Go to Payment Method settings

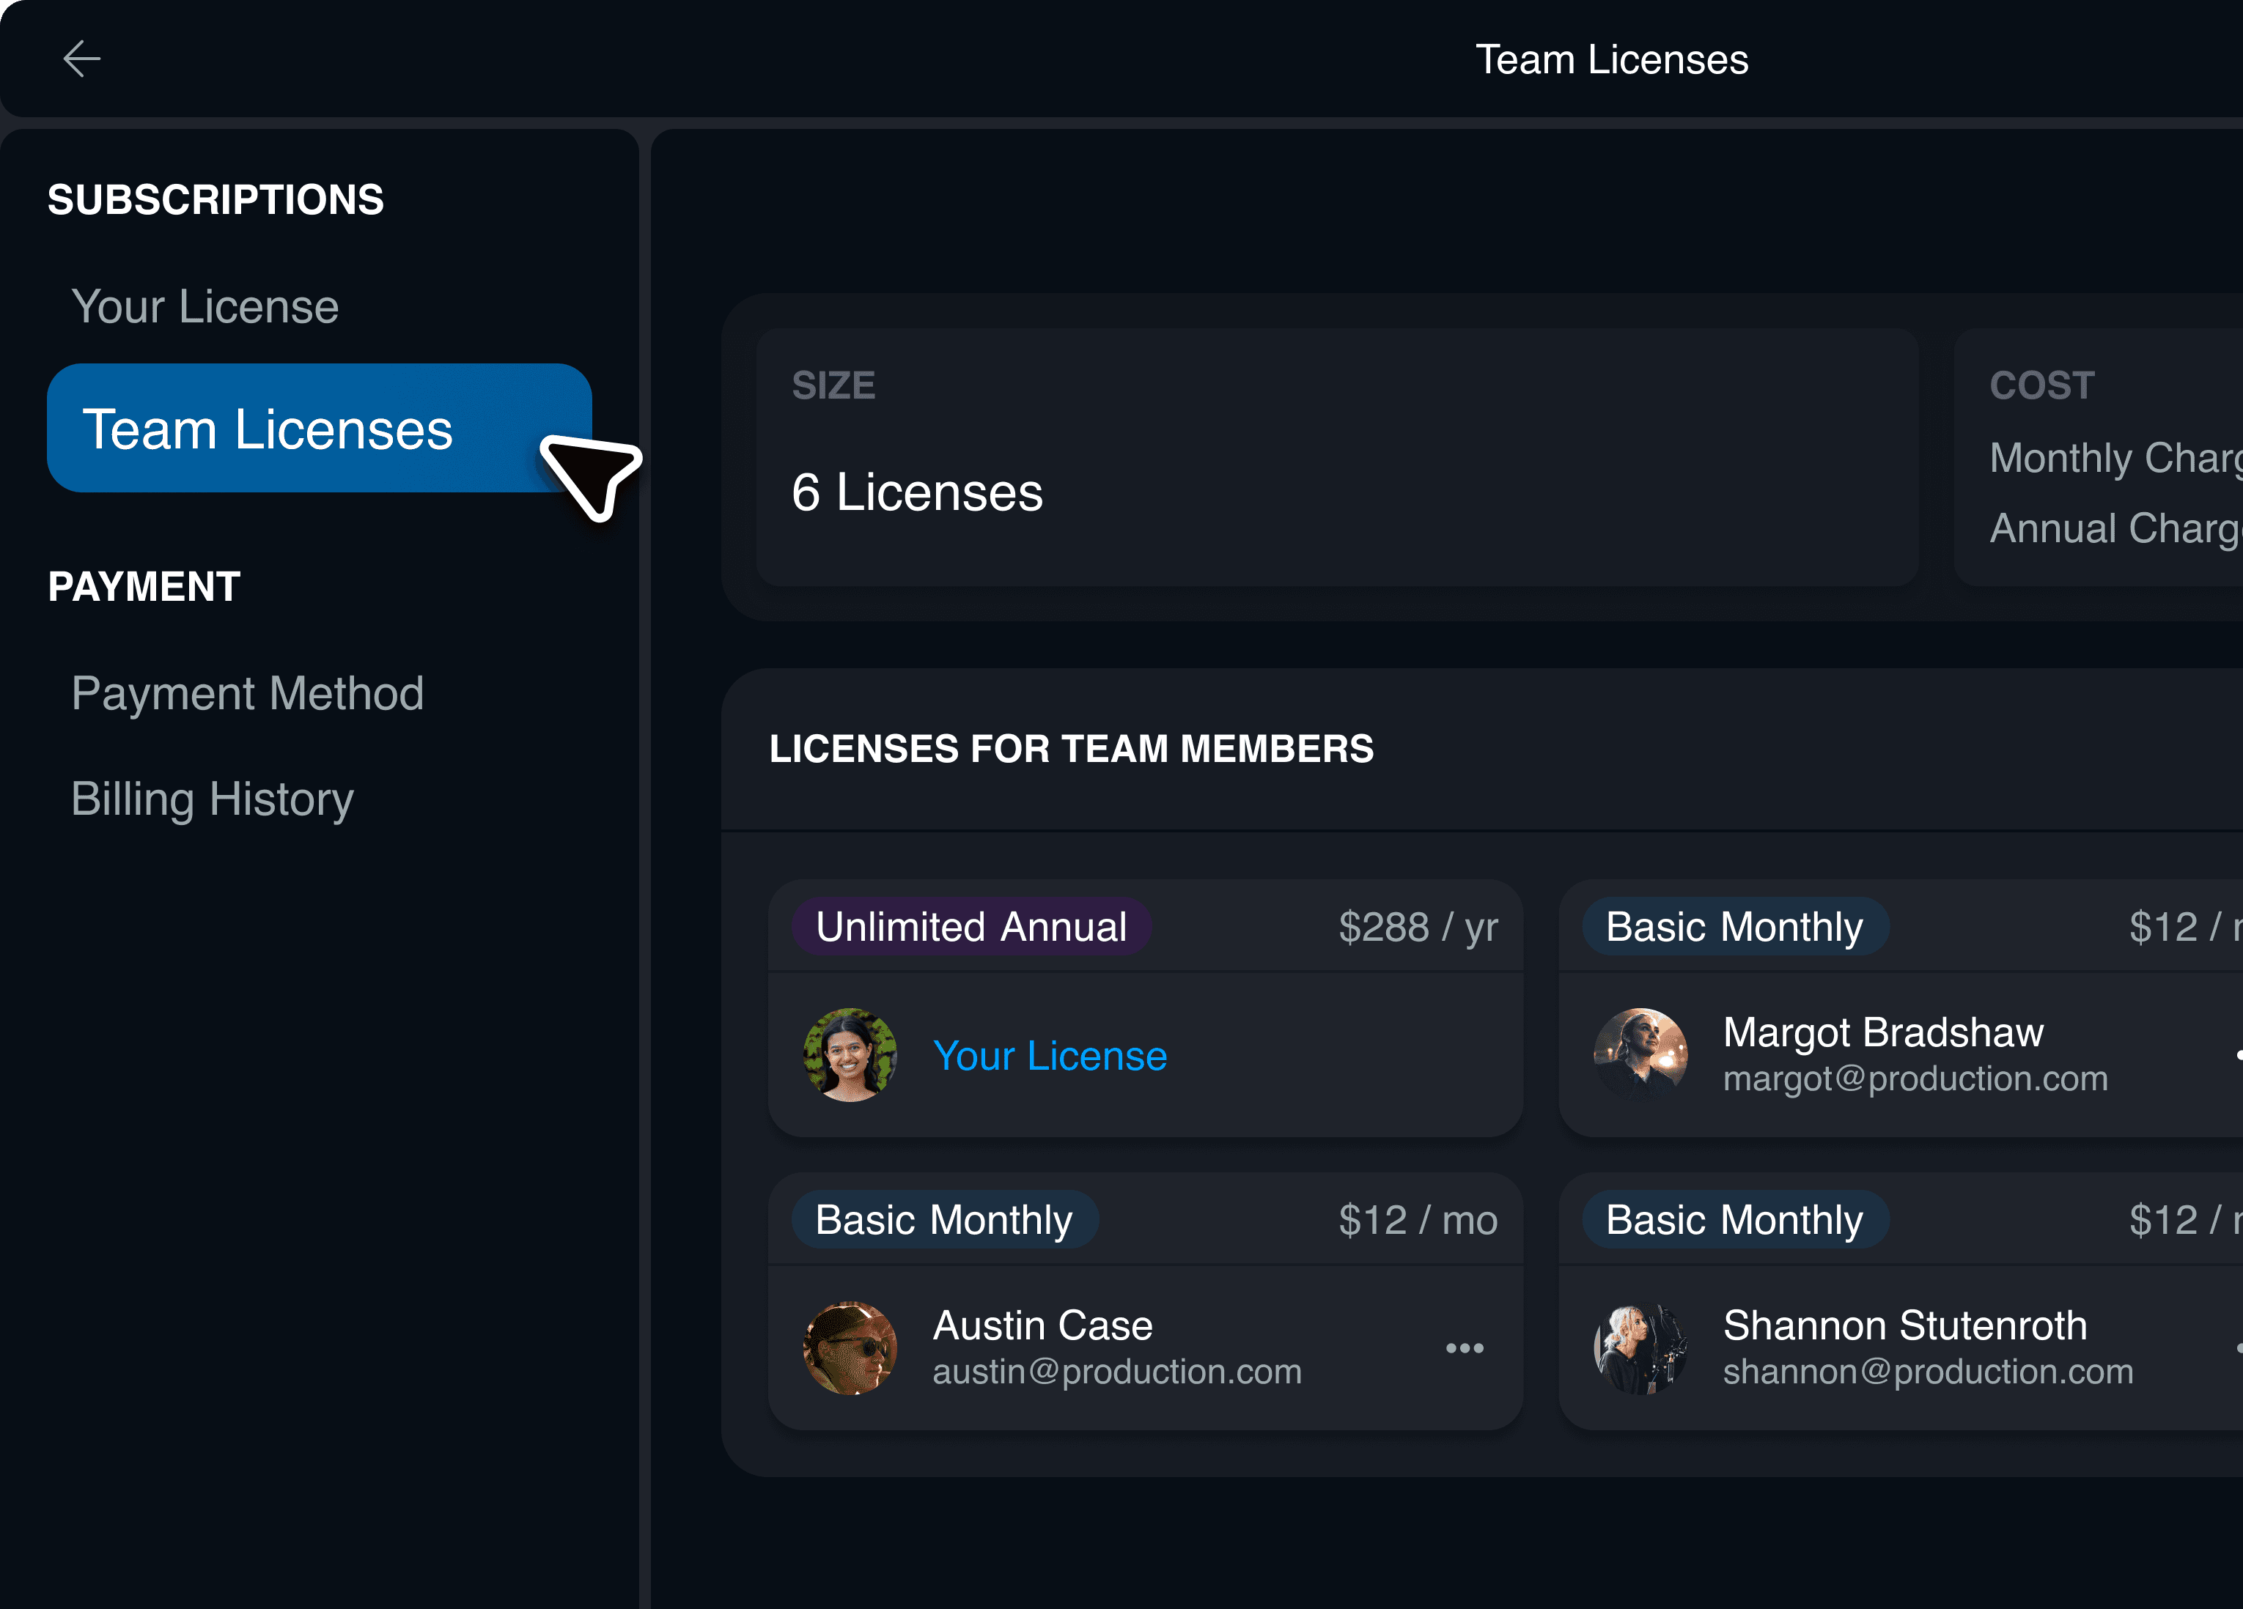click(247, 694)
